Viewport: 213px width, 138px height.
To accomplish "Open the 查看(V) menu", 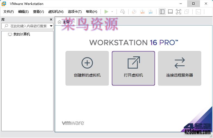I will coord(39,12).
